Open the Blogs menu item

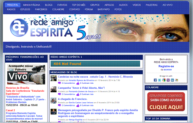[x=48, y=5]
